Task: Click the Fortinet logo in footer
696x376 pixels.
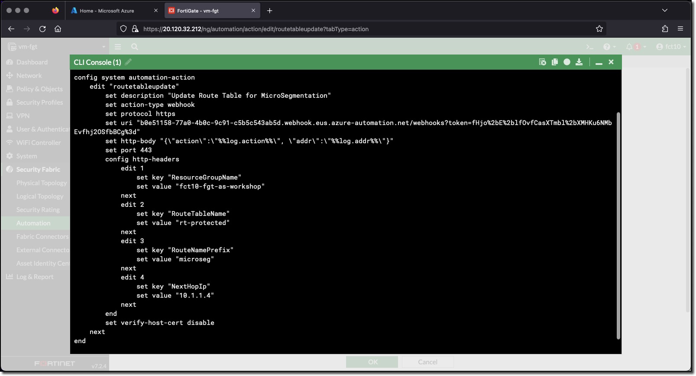Action: coord(55,364)
